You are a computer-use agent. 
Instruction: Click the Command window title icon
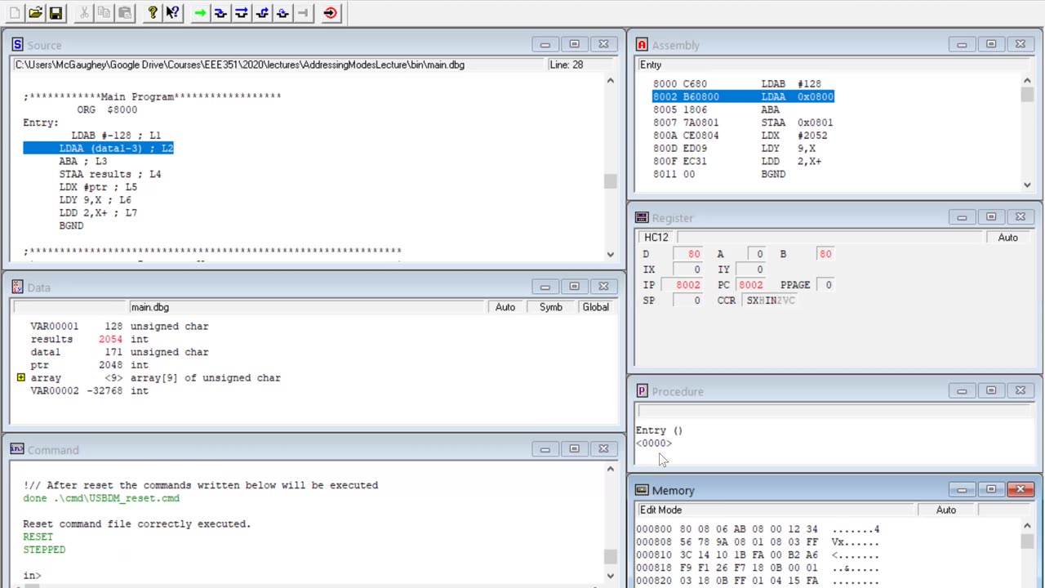[17, 450]
